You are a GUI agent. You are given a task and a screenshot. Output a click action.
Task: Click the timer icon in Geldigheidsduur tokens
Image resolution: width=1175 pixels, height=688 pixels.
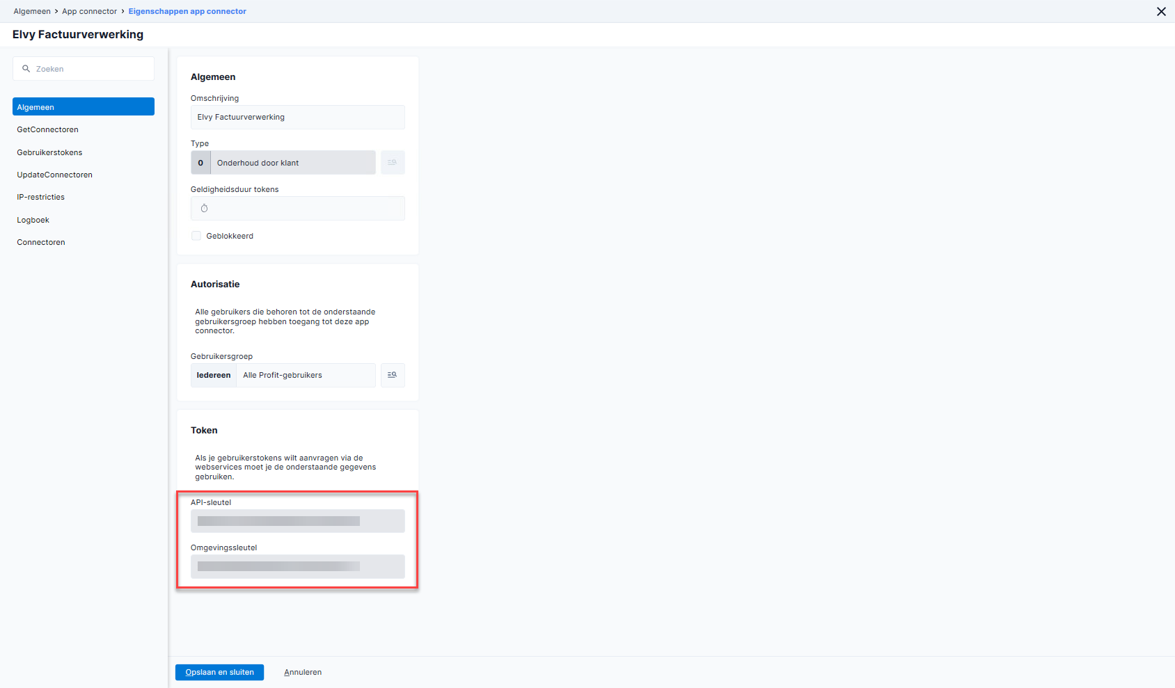point(204,209)
